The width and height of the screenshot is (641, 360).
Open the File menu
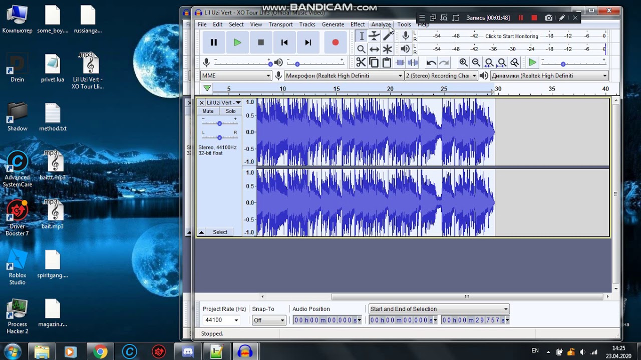coord(202,24)
